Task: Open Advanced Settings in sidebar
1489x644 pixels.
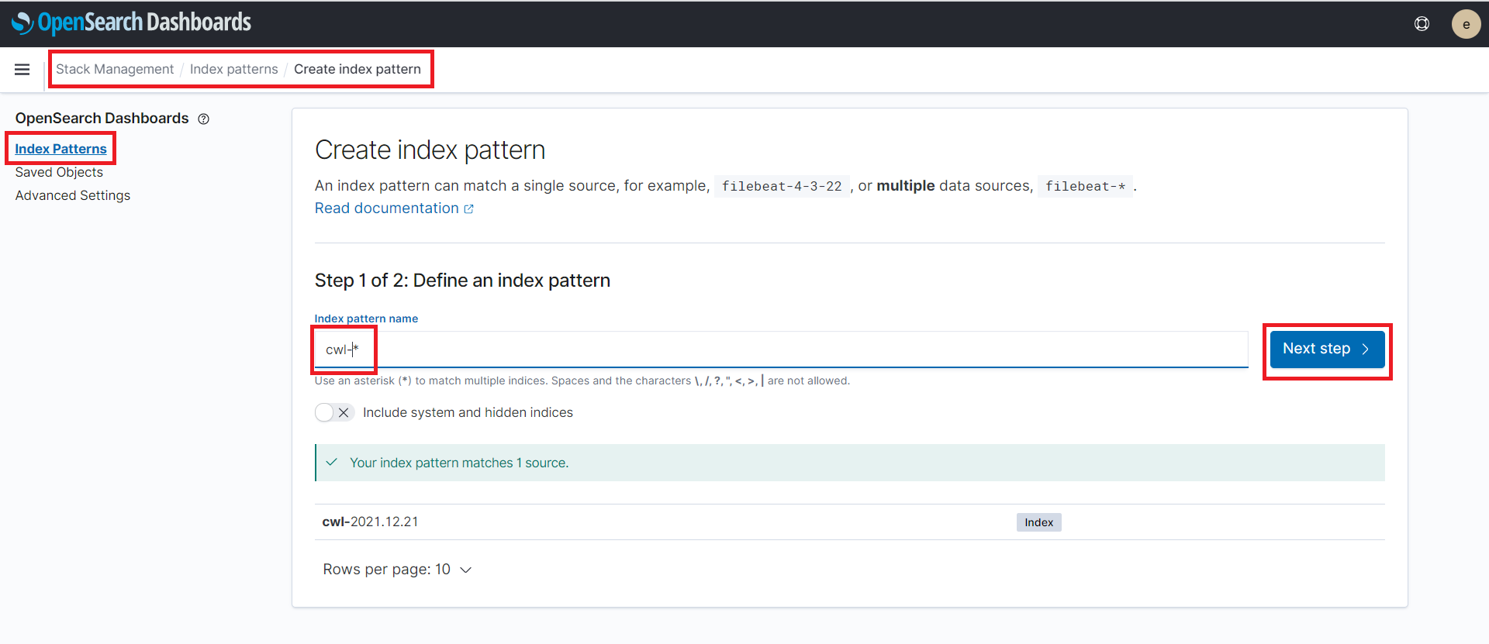Action: pos(73,195)
